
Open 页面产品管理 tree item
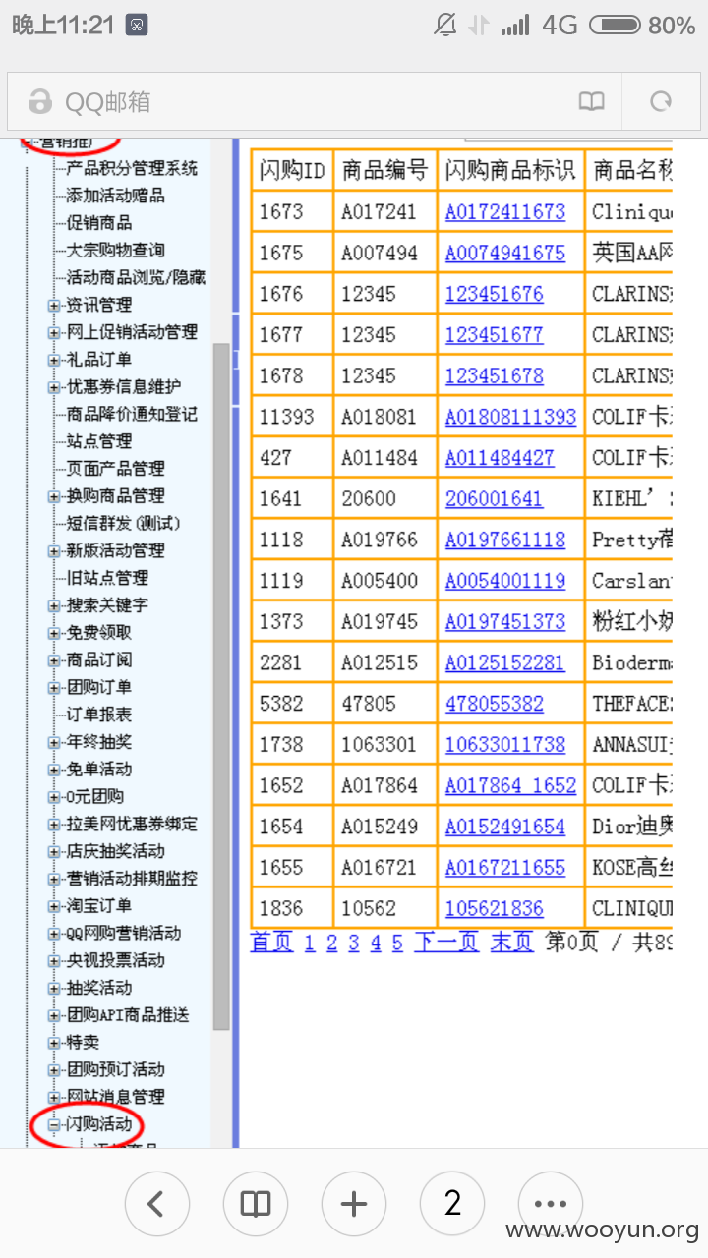pos(115,469)
